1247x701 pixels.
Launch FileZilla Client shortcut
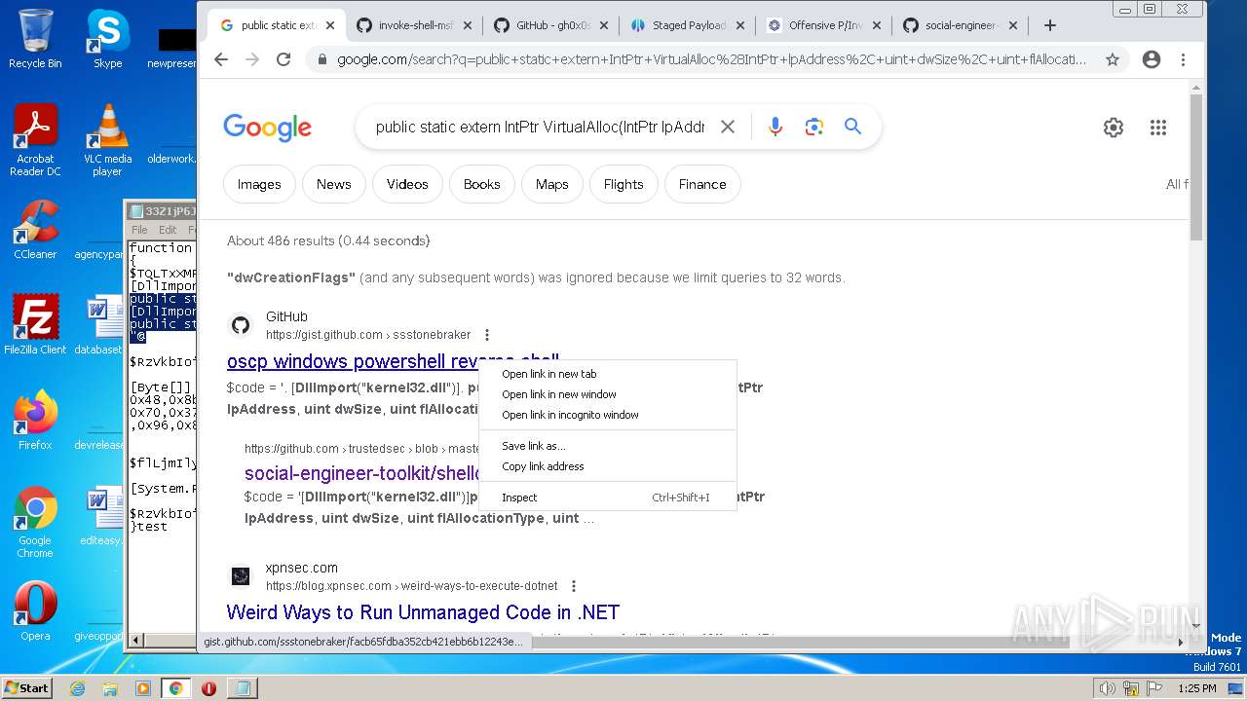tap(35, 324)
